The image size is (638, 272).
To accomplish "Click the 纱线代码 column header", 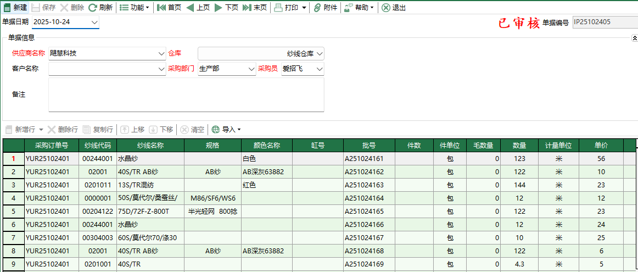I will point(98,146).
